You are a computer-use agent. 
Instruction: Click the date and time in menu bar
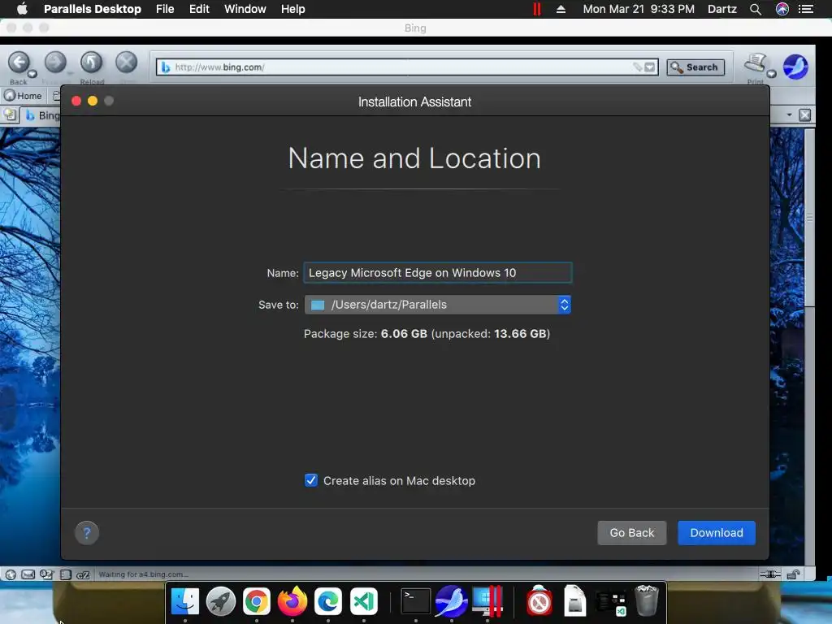point(639,9)
